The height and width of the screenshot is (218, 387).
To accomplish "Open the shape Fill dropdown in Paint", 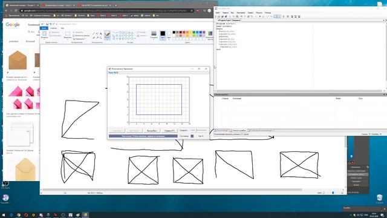I will click(141, 36).
